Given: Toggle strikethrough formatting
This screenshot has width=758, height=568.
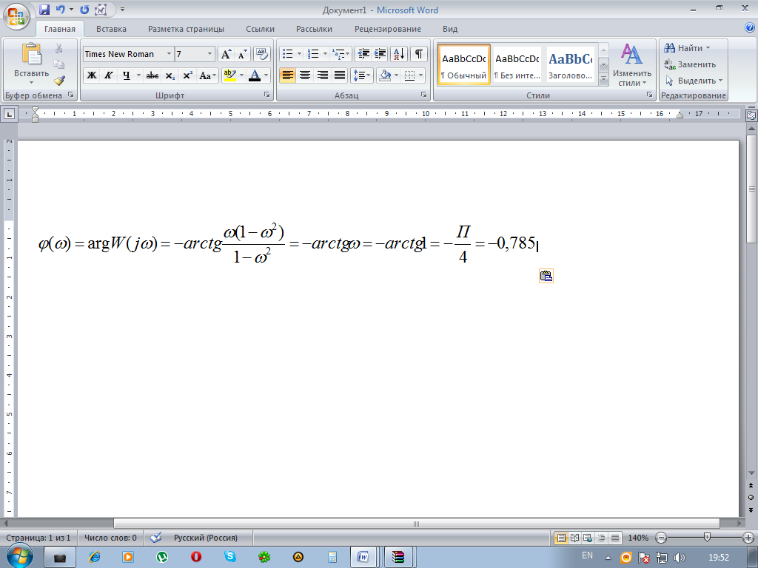Looking at the screenshot, I should [152, 75].
